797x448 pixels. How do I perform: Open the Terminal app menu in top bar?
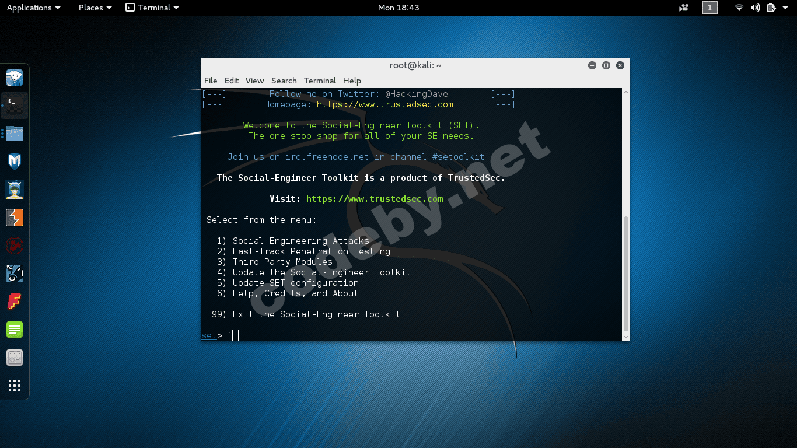(x=152, y=8)
